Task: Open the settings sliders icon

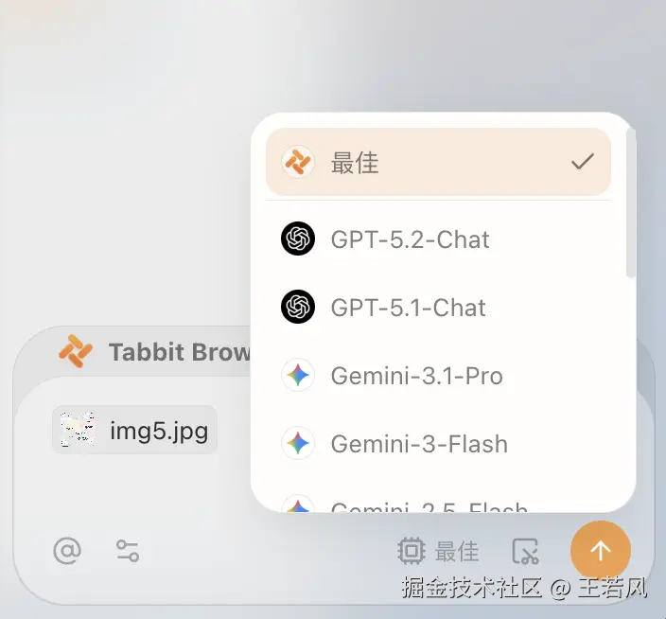Action: point(128,551)
